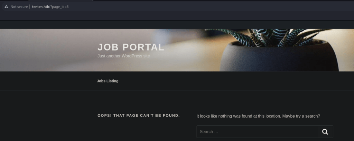
Task: Click empty toolbar strip below address bar
Action: tap(173, 16)
